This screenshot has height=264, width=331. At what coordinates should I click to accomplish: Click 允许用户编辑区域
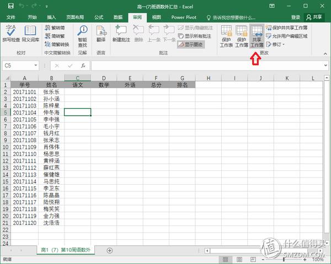pyautogui.click(x=286, y=36)
